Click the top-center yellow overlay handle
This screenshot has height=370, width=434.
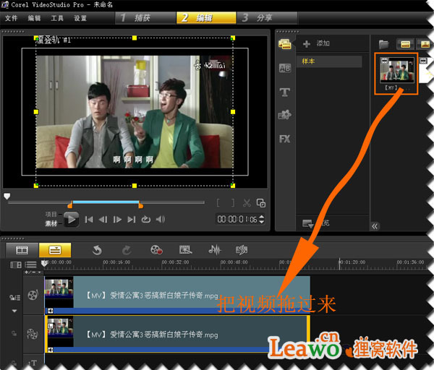pos(135,38)
